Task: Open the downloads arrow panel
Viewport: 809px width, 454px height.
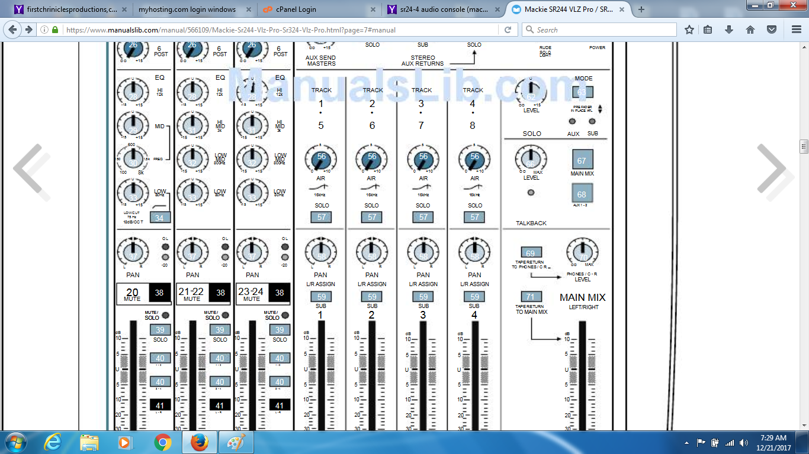Action: pos(729,30)
